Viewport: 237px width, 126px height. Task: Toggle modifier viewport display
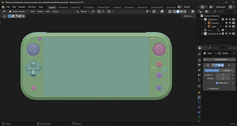point(219,65)
